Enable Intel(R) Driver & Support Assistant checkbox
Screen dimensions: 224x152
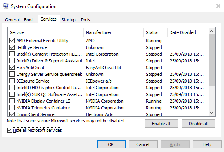click(x=12, y=61)
